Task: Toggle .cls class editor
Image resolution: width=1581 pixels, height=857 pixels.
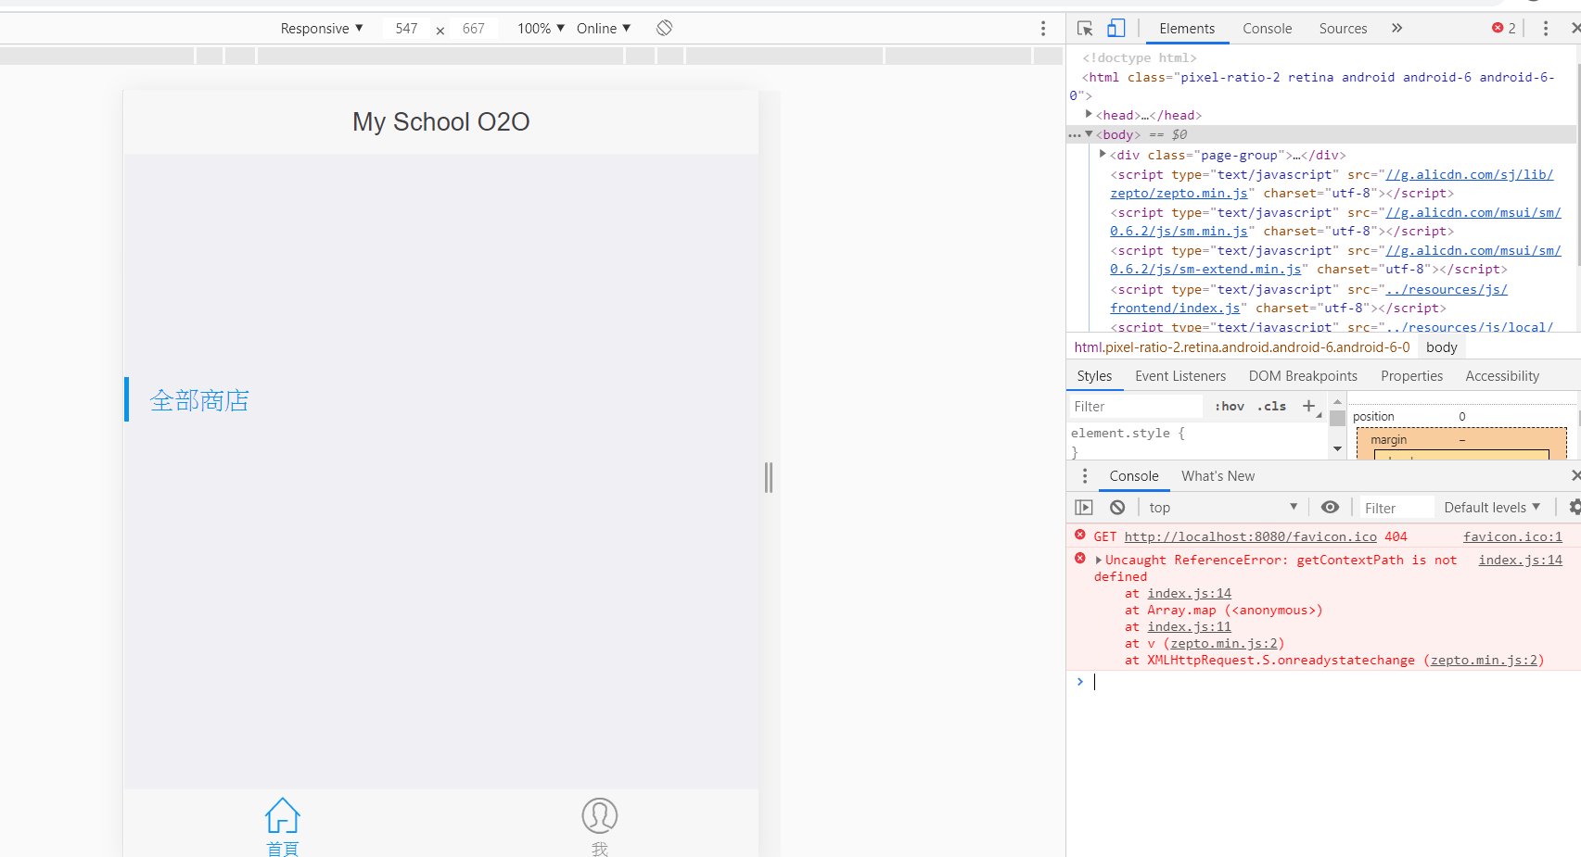Action: pyautogui.click(x=1271, y=407)
